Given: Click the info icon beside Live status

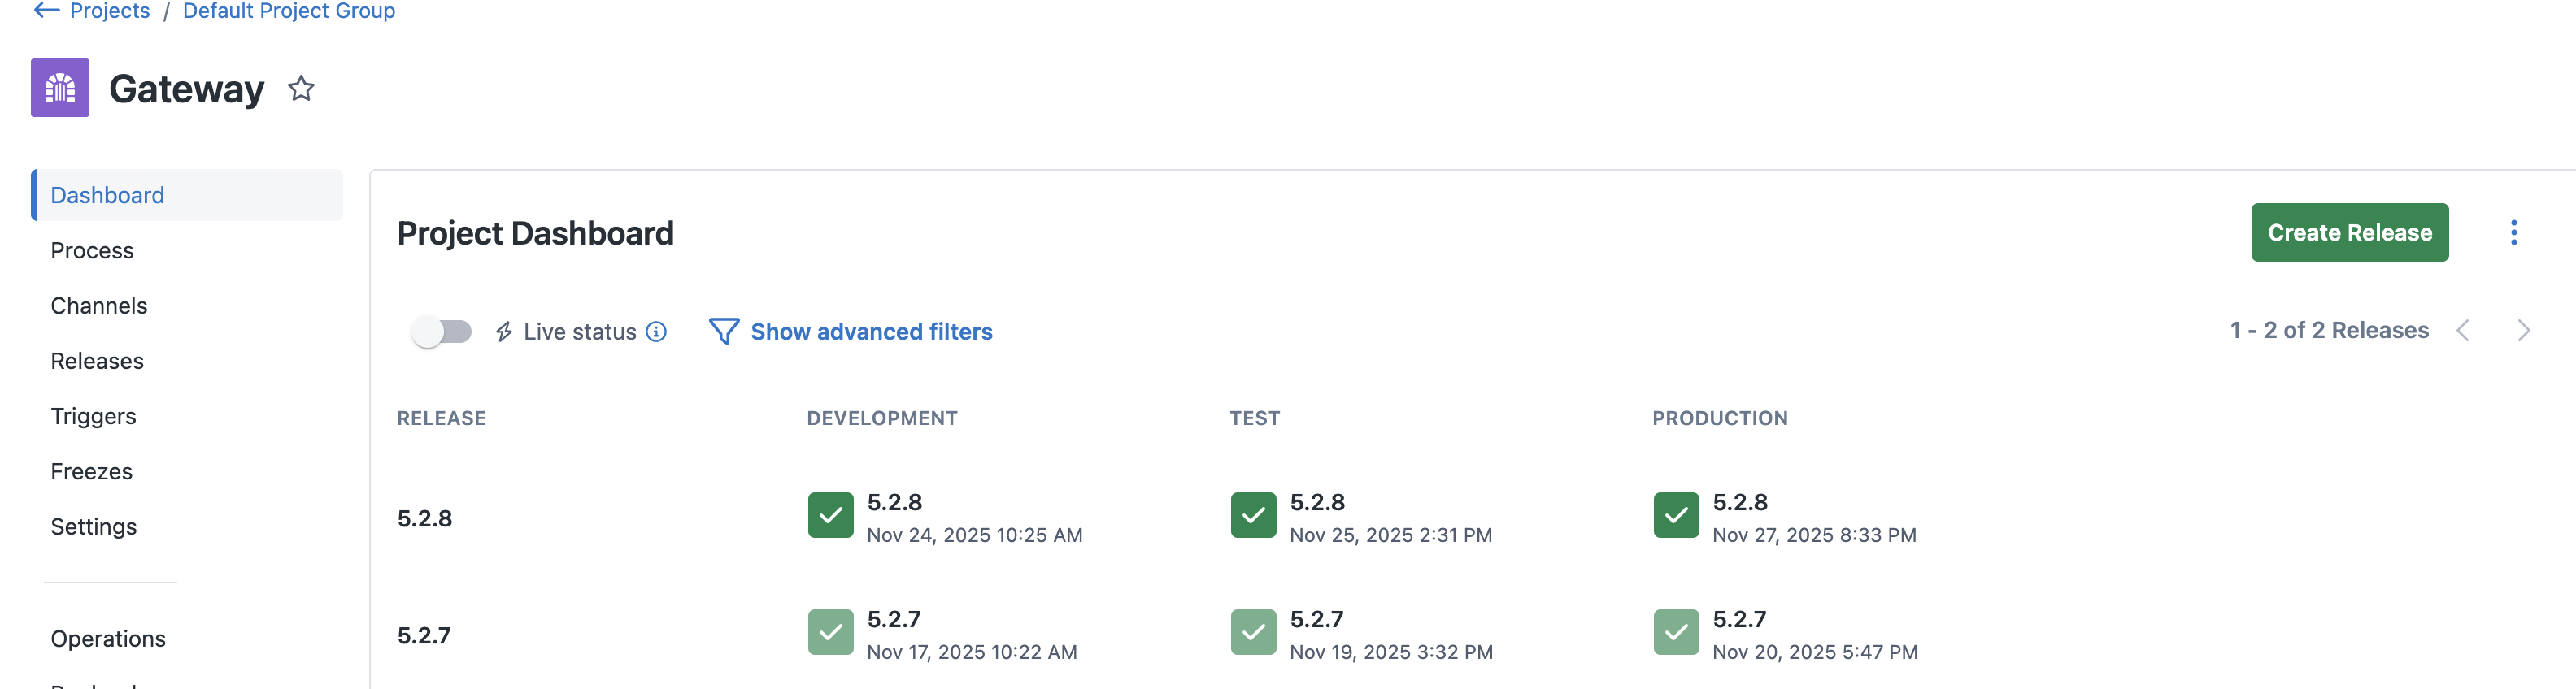Looking at the screenshot, I should point(656,331).
